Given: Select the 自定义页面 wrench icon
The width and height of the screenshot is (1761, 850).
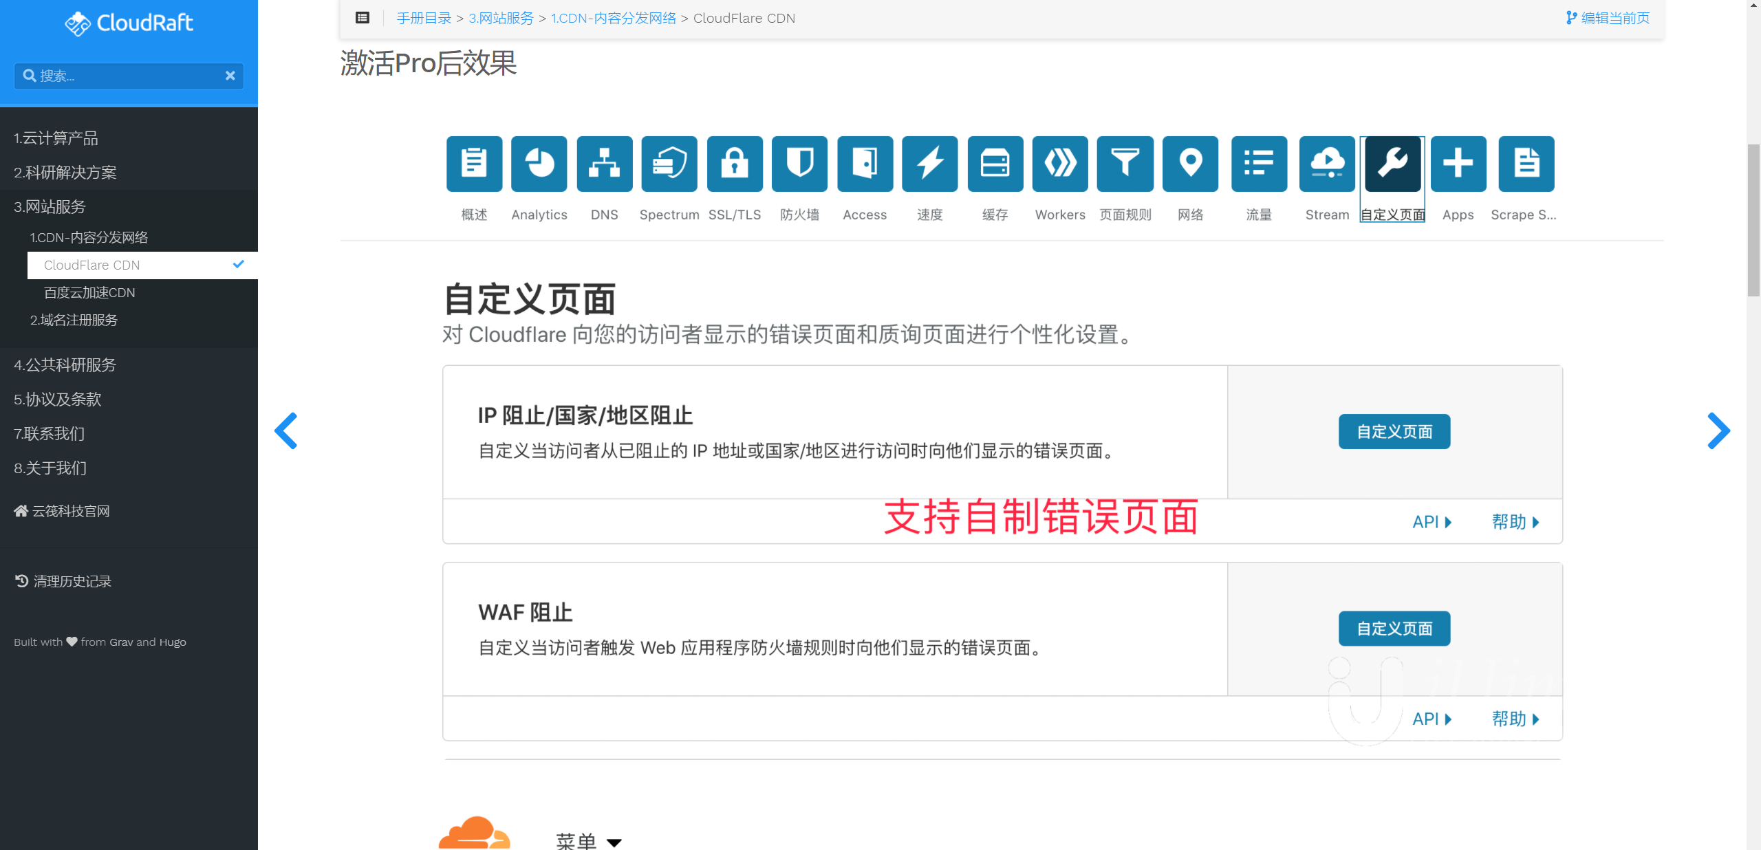Looking at the screenshot, I should pyautogui.click(x=1392, y=164).
